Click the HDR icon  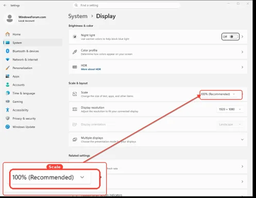point(75,67)
